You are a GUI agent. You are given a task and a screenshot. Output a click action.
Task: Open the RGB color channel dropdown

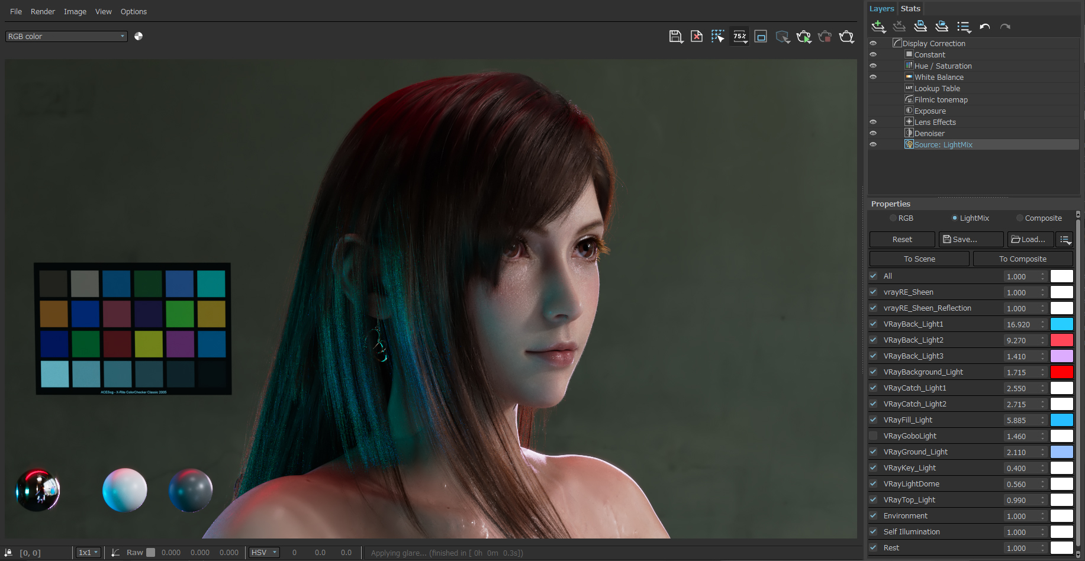pyautogui.click(x=66, y=36)
